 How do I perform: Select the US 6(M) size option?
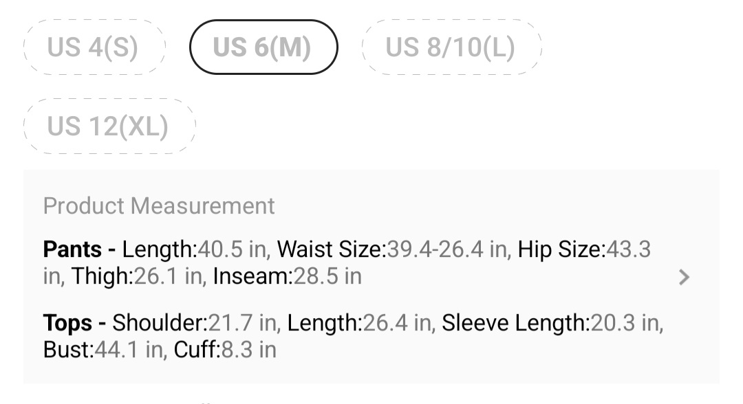[x=263, y=47]
